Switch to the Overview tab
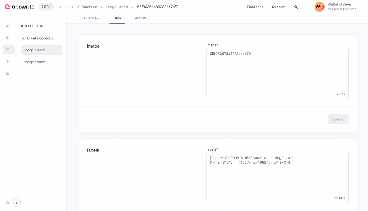 (x=91, y=18)
